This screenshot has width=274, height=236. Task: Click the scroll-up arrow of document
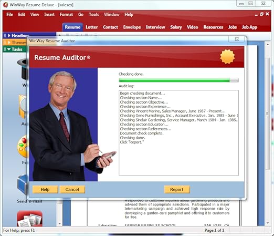[x=268, y=45]
